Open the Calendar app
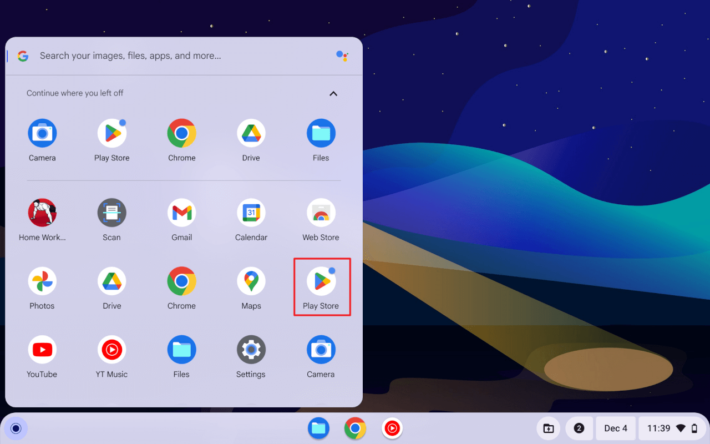 tap(251, 213)
